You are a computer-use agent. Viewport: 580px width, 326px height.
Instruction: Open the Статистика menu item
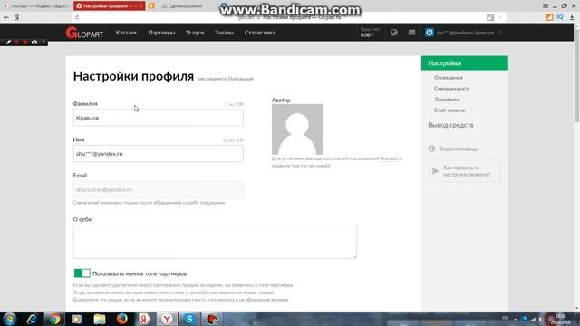point(260,33)
